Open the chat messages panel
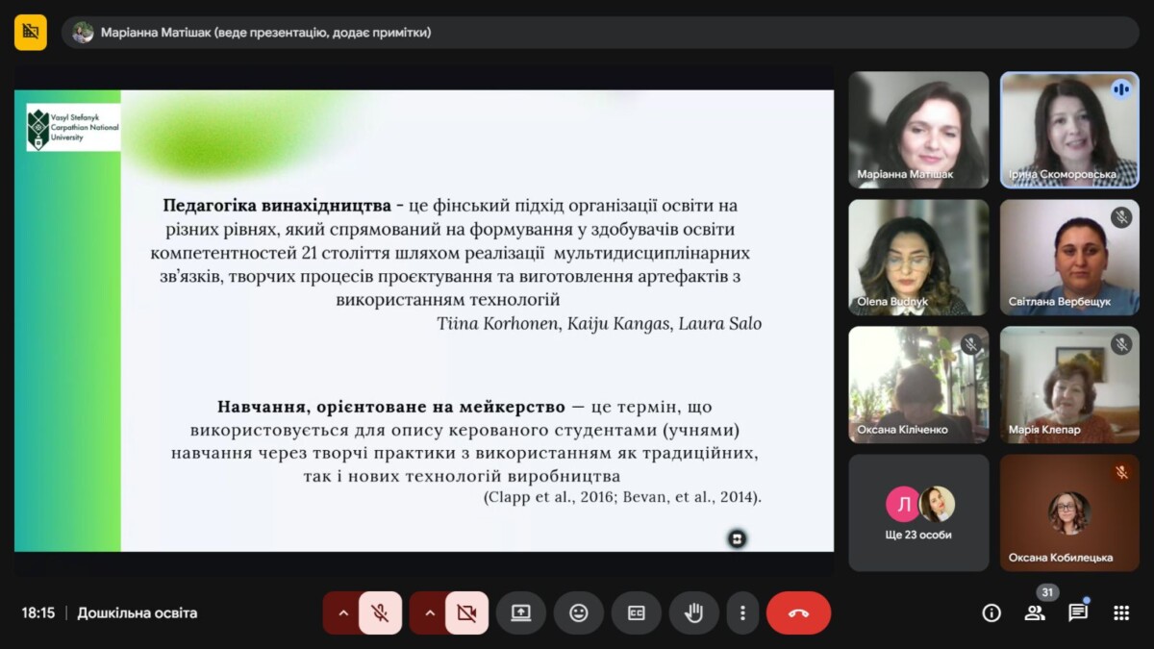Image resolution: width=1154 pixels, height=649 pixels. click(x=1078, y=612)
